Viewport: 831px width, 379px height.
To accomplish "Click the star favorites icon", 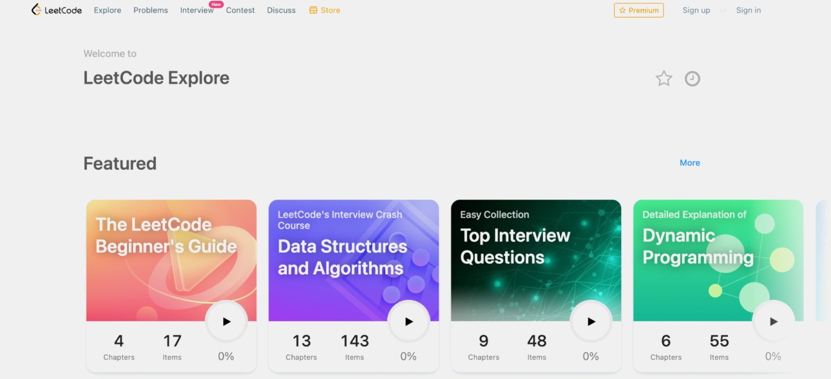I will (x=664, y=79).
